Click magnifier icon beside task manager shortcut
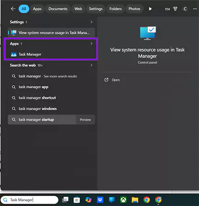Viewport: 199px width, 206px height. pyautogui.click(x=14, y=98)
